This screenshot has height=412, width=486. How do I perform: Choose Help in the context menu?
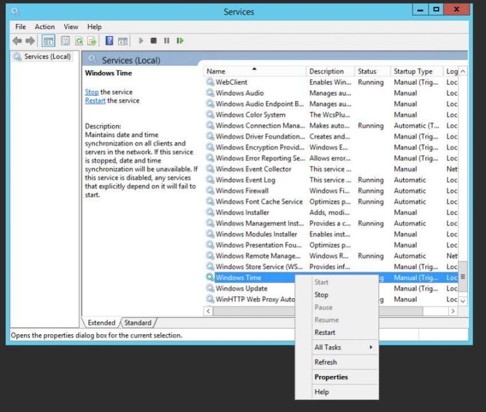click(337, 392)
